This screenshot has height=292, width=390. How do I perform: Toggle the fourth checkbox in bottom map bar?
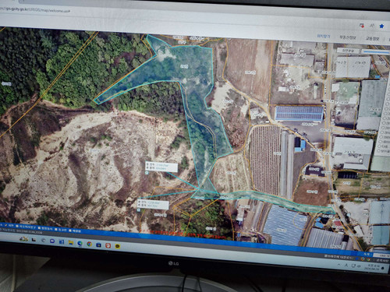(56, 229)
